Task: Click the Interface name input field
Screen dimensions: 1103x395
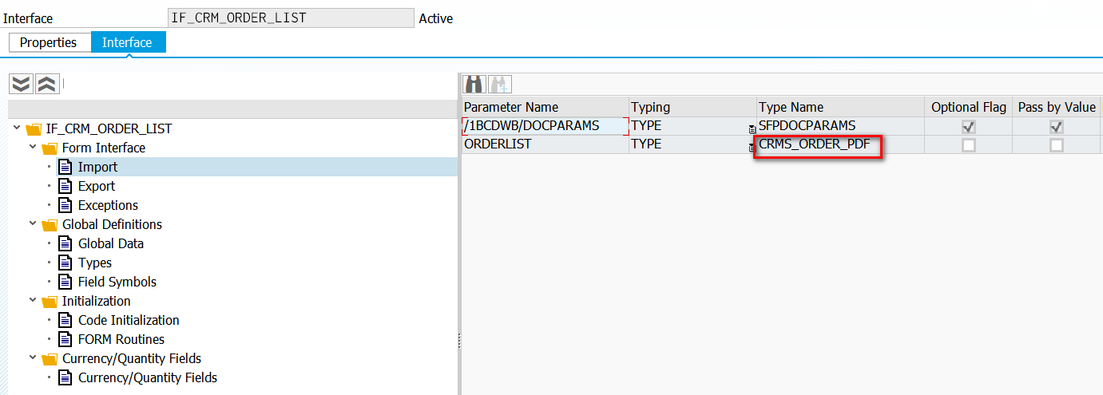Action: [x=291, y=18]
